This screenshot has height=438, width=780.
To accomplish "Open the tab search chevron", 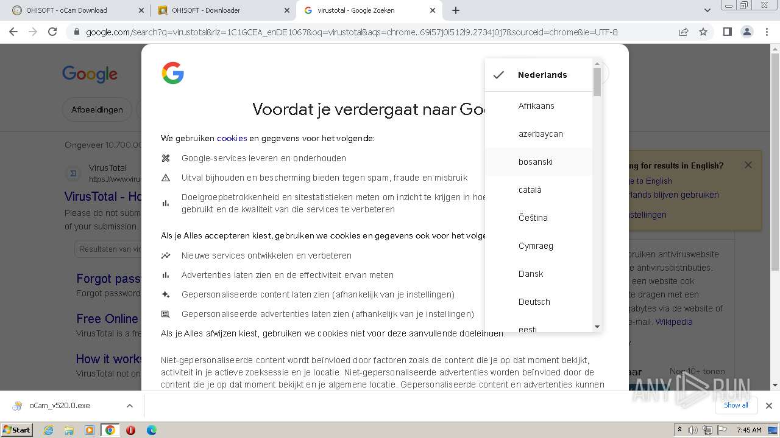I will [x=707, y=10].
